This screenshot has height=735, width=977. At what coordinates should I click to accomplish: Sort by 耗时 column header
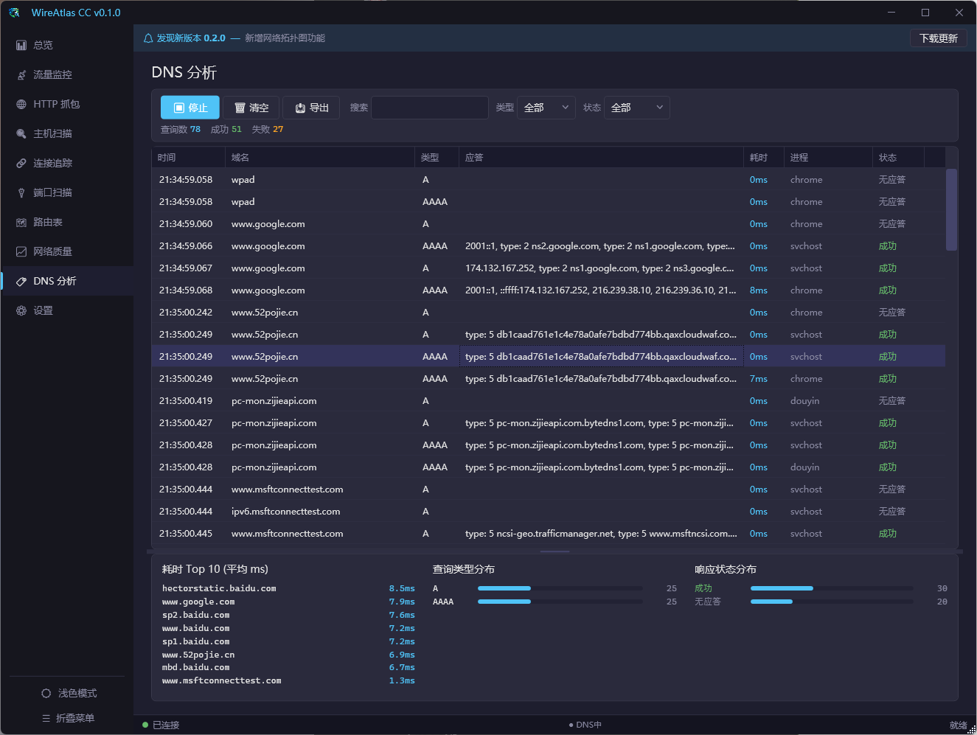click(763, 157)
